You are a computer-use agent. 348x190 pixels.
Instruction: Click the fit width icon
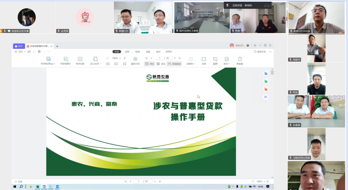(x=116, y=64)
